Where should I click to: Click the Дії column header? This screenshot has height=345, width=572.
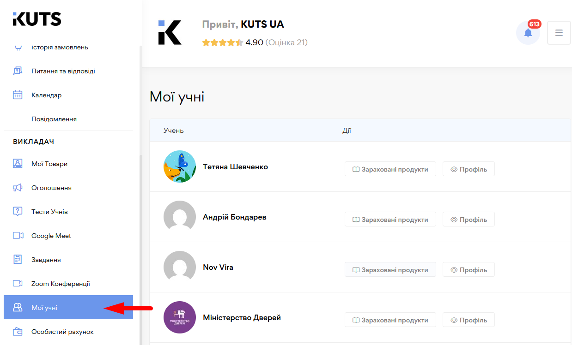click(347, 131)
